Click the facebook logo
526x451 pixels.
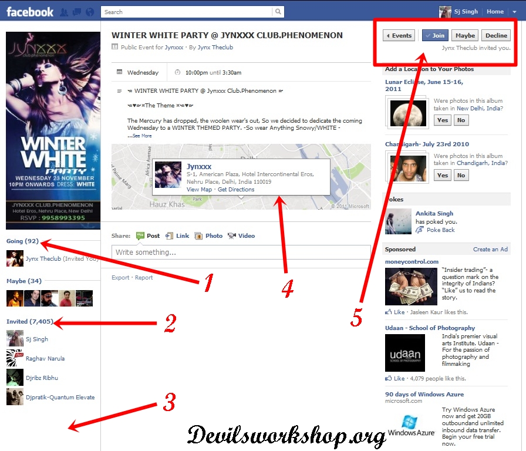click(30, 12)
